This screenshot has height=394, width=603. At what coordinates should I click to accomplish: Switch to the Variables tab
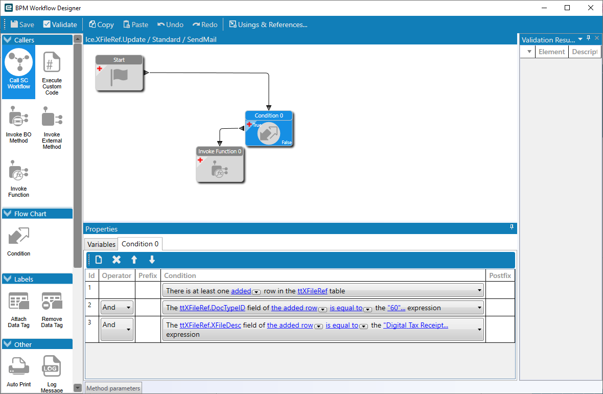coord(101,244)
